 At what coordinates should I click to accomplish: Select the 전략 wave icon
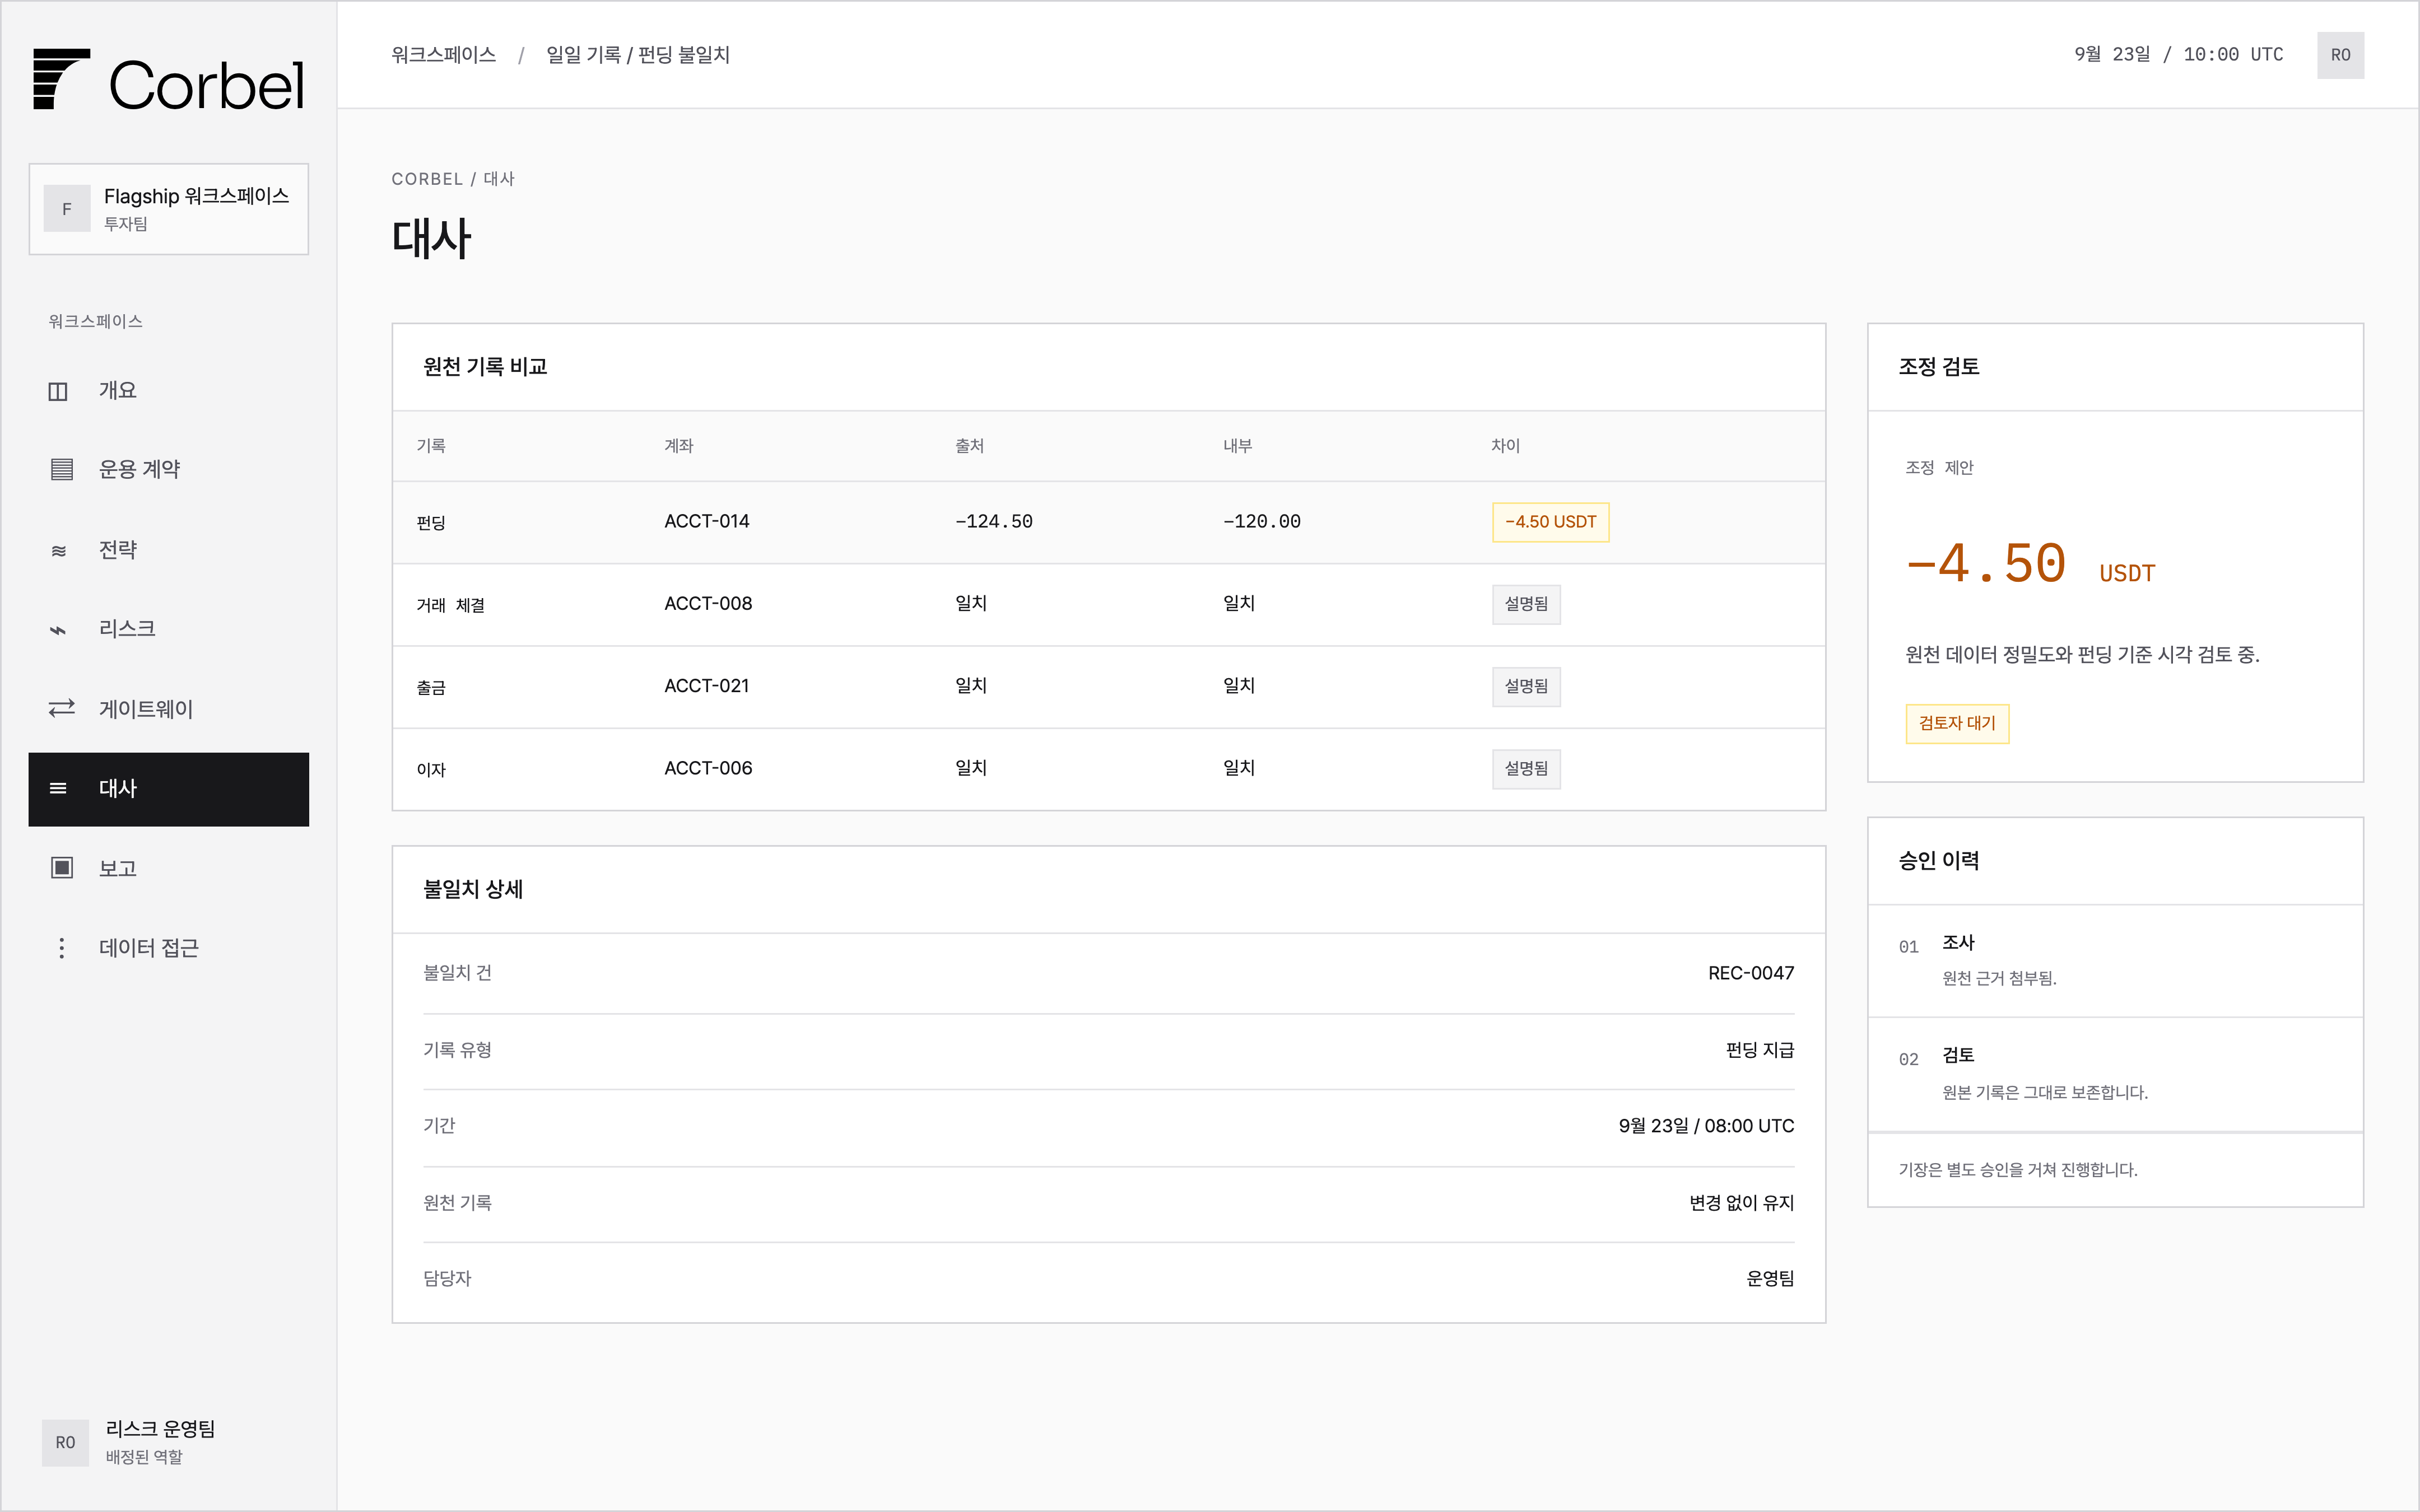pyautogui.click(x=59, y=550)
